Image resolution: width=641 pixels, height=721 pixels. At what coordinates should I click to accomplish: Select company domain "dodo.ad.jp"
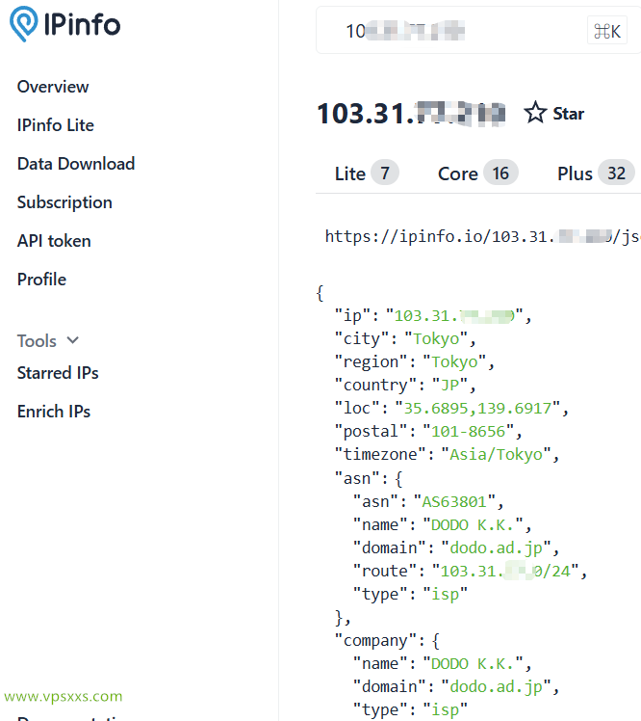coord(496,686)
